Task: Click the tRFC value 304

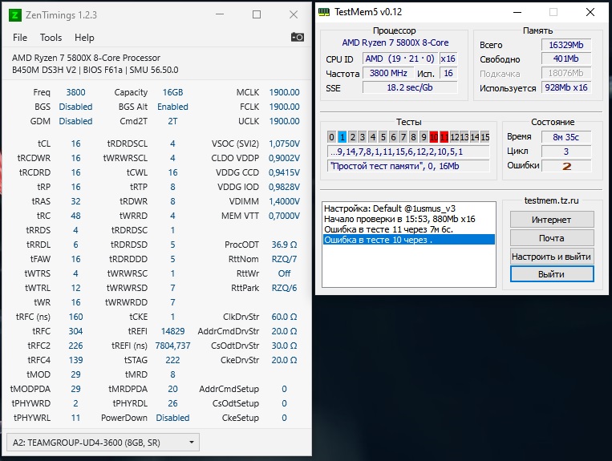Action: pos(75,331)
